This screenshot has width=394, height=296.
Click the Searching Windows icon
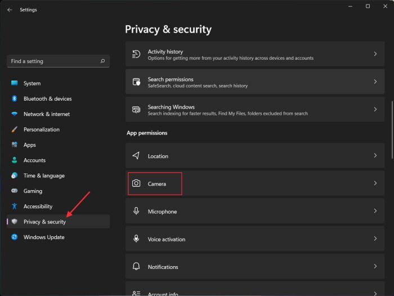[136, 109]
